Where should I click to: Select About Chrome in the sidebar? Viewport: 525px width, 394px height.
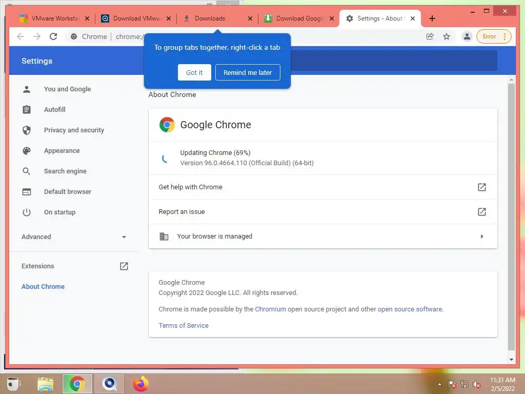point(43,286)
